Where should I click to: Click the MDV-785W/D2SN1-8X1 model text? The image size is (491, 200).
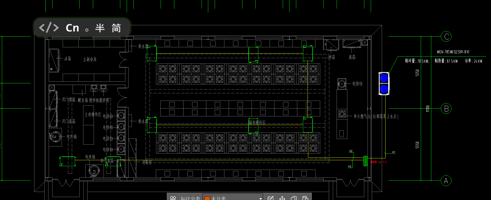(453, 52)
